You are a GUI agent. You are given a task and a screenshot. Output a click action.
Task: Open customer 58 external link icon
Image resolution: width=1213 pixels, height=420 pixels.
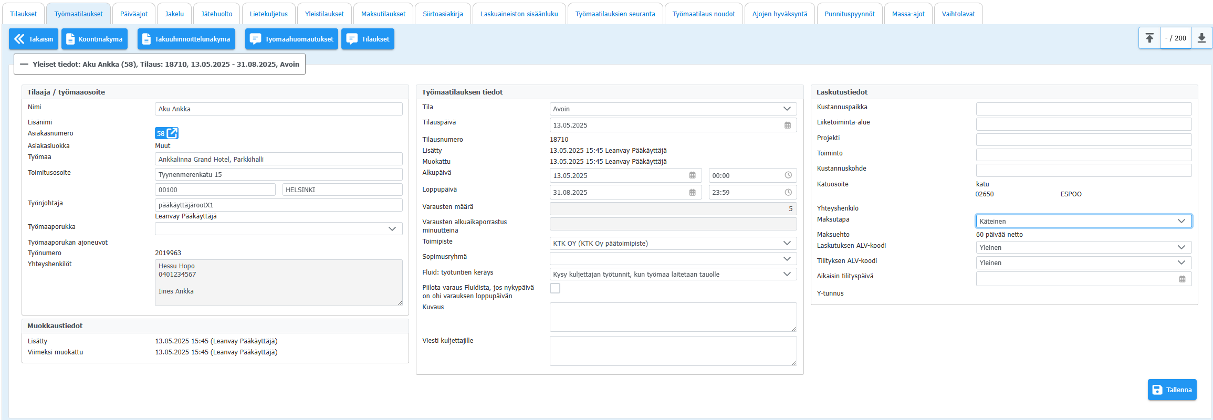172,133
